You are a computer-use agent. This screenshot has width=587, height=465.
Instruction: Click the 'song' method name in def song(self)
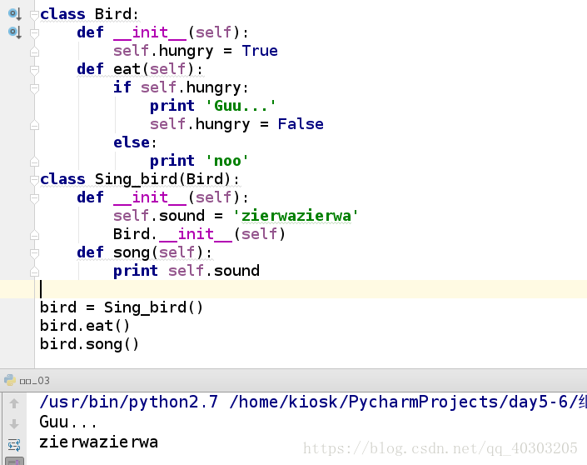click(x=132, y=252)
